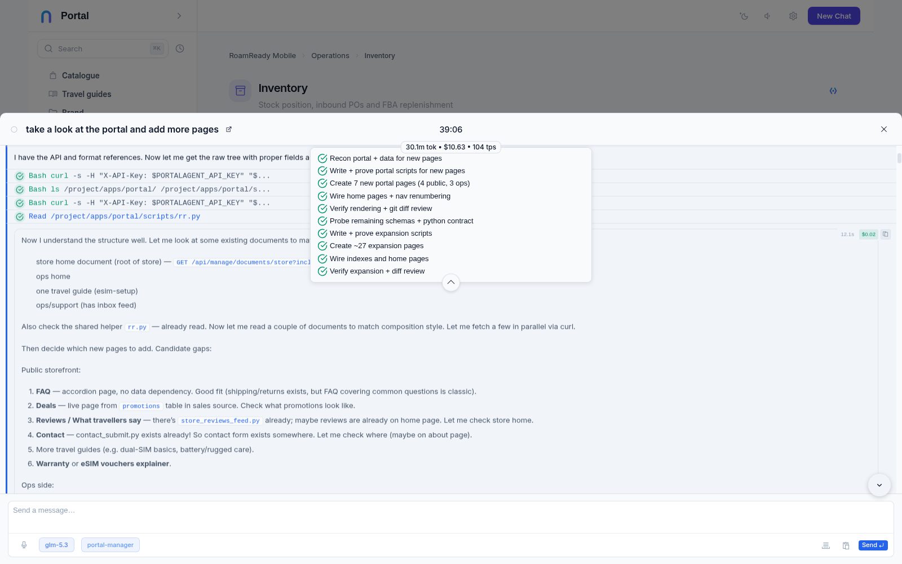Click the chat panel scrollbar thumb
This screenshot has height=564, width=902.
(899, 158)
